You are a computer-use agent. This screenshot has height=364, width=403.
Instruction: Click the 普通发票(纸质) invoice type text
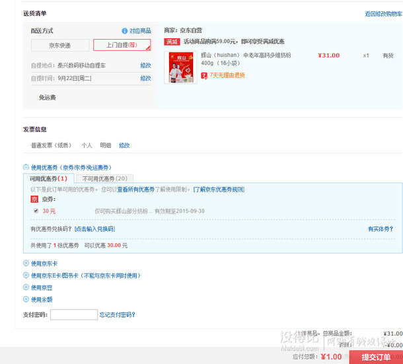point(51,145)
